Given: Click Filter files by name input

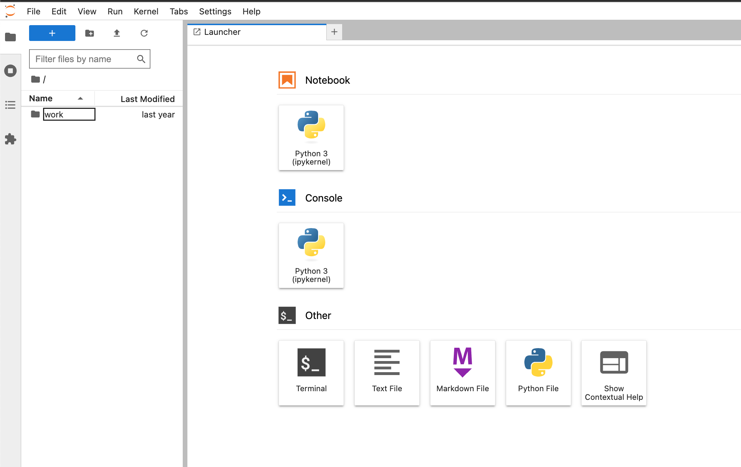Looking at the screenshot, I should [x=90, y=59].
